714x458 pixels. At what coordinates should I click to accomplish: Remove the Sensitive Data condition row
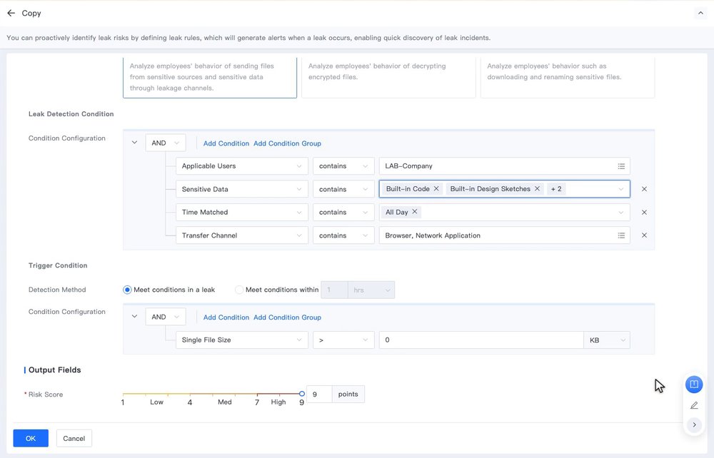(x=644, y=189)
